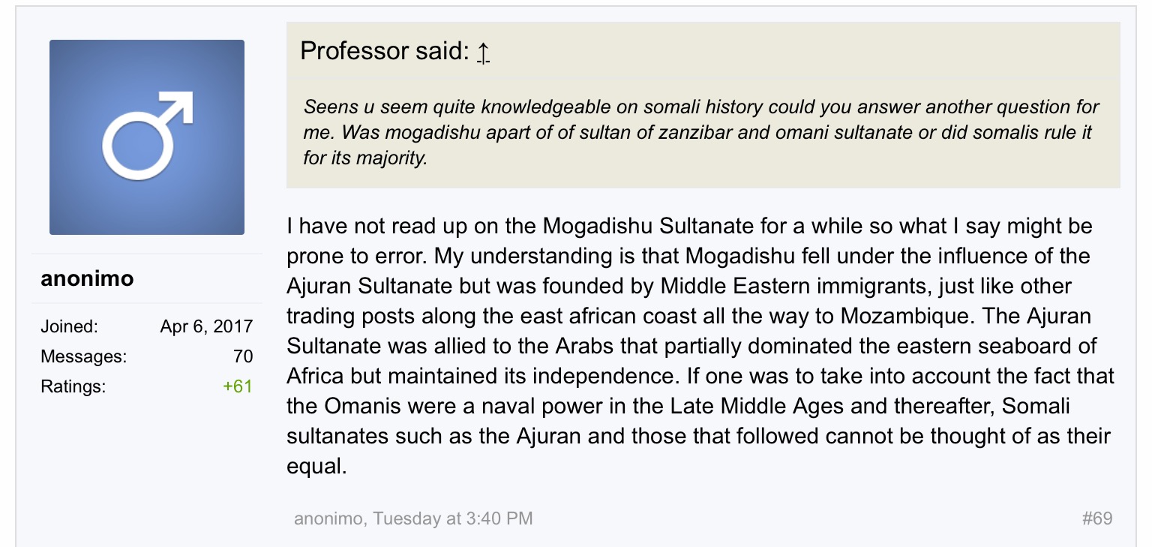Open post permalink #69
Image resolution: width=1152 pixels, height=547 pixels.
point(1097,518)
